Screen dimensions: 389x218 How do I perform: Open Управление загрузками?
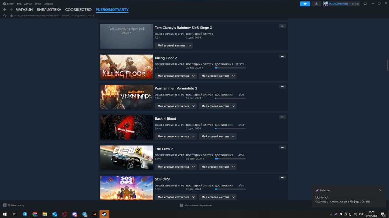tap(195, 205)
